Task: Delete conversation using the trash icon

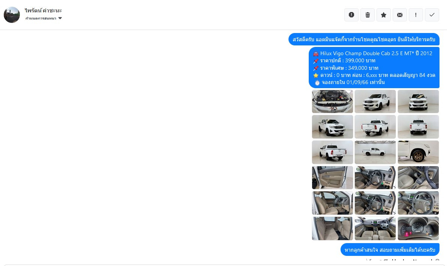Action: (x=368, y=15)
